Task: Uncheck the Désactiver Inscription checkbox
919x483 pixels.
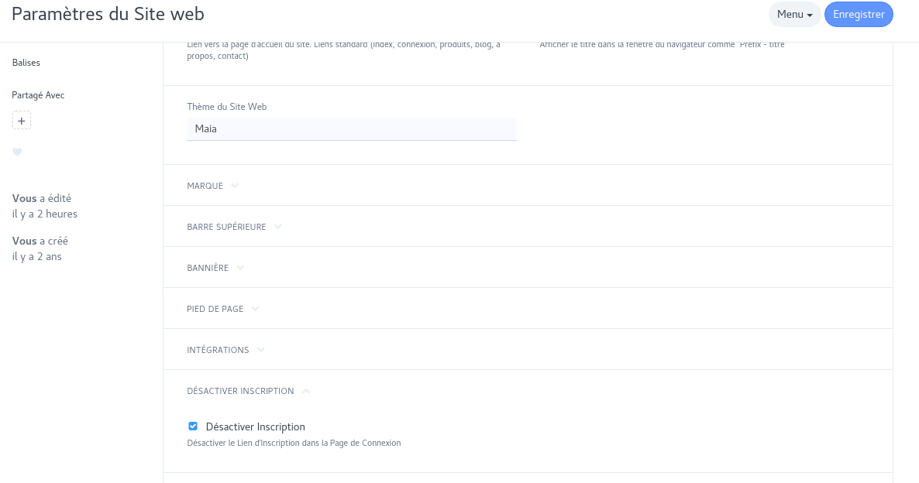Action: (193, 426)
